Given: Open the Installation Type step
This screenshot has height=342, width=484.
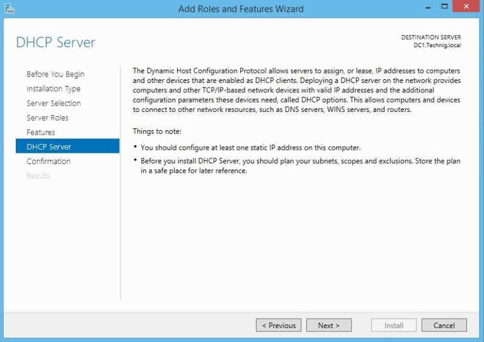Looking at the screenshot, I should point(54,89).
